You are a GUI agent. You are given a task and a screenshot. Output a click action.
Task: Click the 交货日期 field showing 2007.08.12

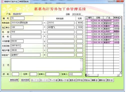click(16, 46)
